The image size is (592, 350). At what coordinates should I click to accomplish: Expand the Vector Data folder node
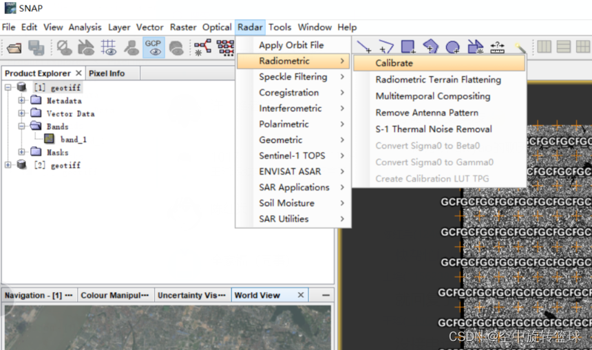click(x=22, y=113)
